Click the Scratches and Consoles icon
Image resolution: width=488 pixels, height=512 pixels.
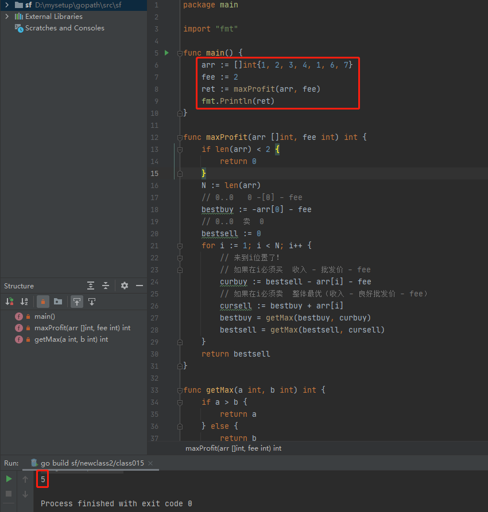[x=19, y=29]
